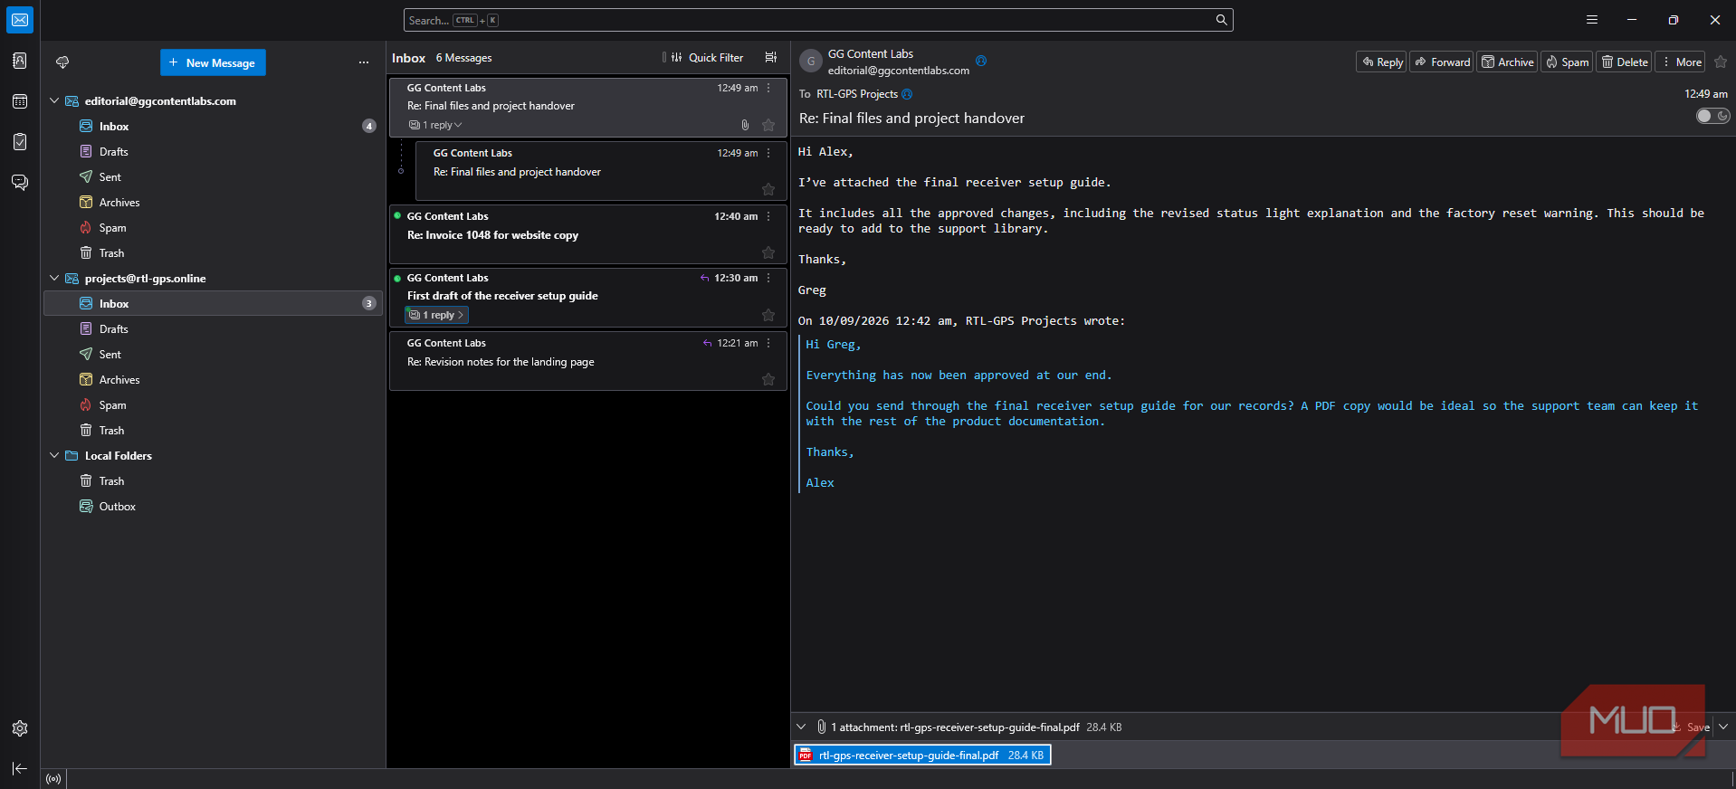The width and height of the screenshot is (1736, 789).
Task: Click the paperclip attachment icon in the message list
Action: tap(745, 125)
